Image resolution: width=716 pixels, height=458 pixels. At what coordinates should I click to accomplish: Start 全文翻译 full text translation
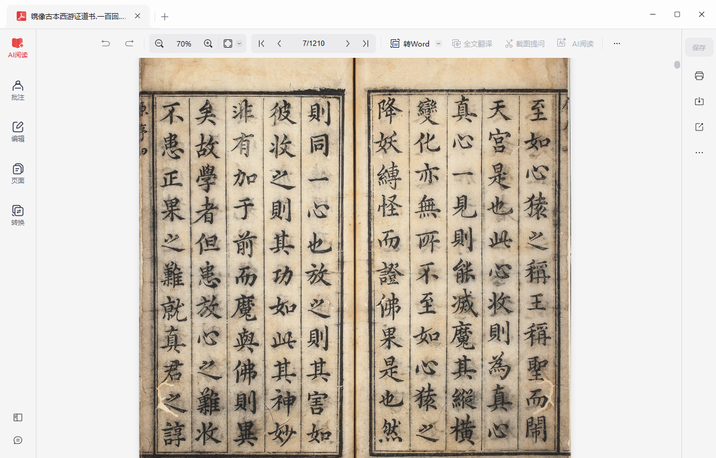(472, 44)
